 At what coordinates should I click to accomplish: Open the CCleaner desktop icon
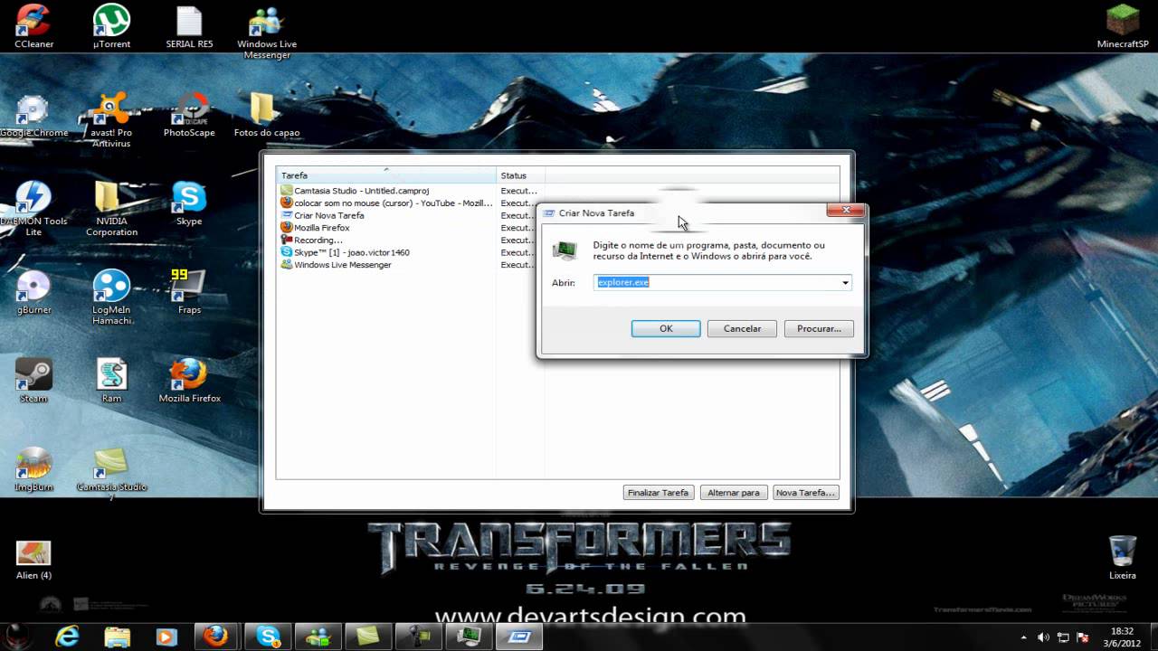33,27
